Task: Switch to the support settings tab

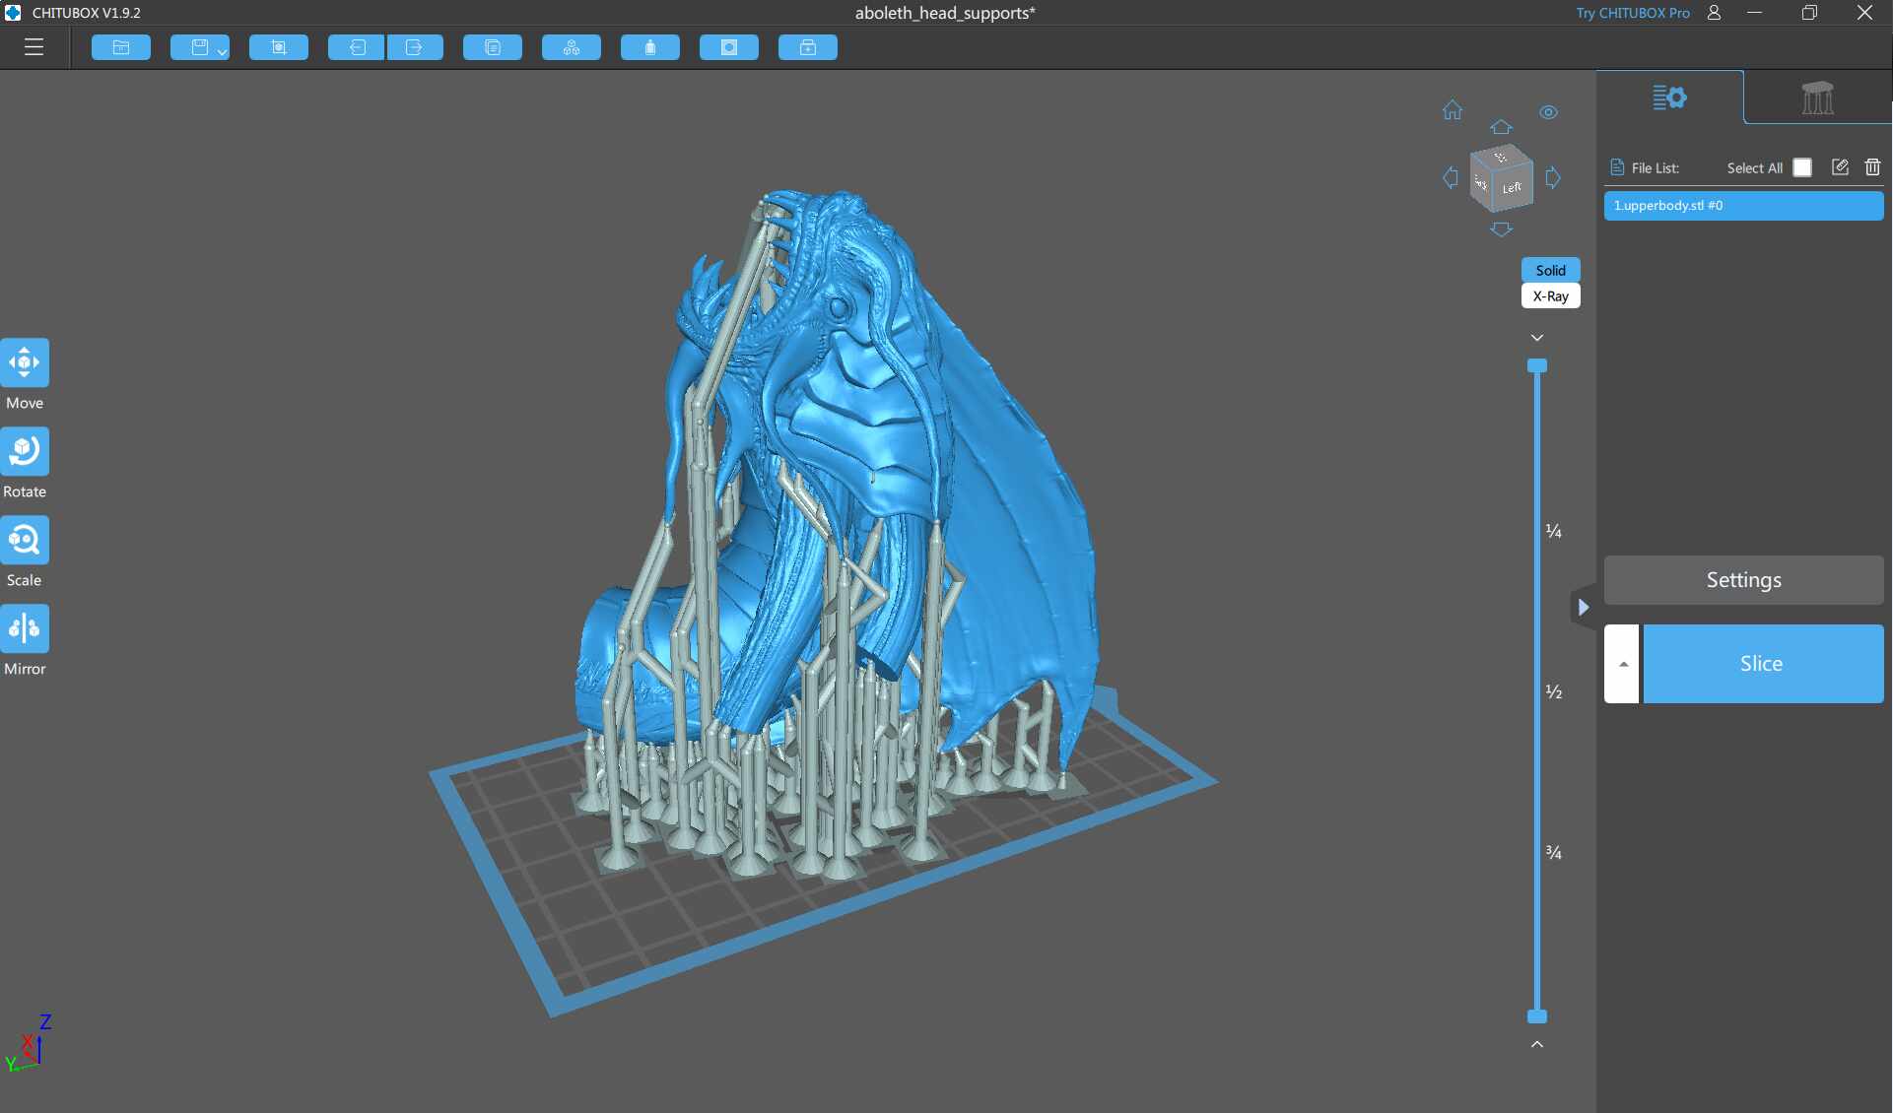Action: [x=1816, y=98]
